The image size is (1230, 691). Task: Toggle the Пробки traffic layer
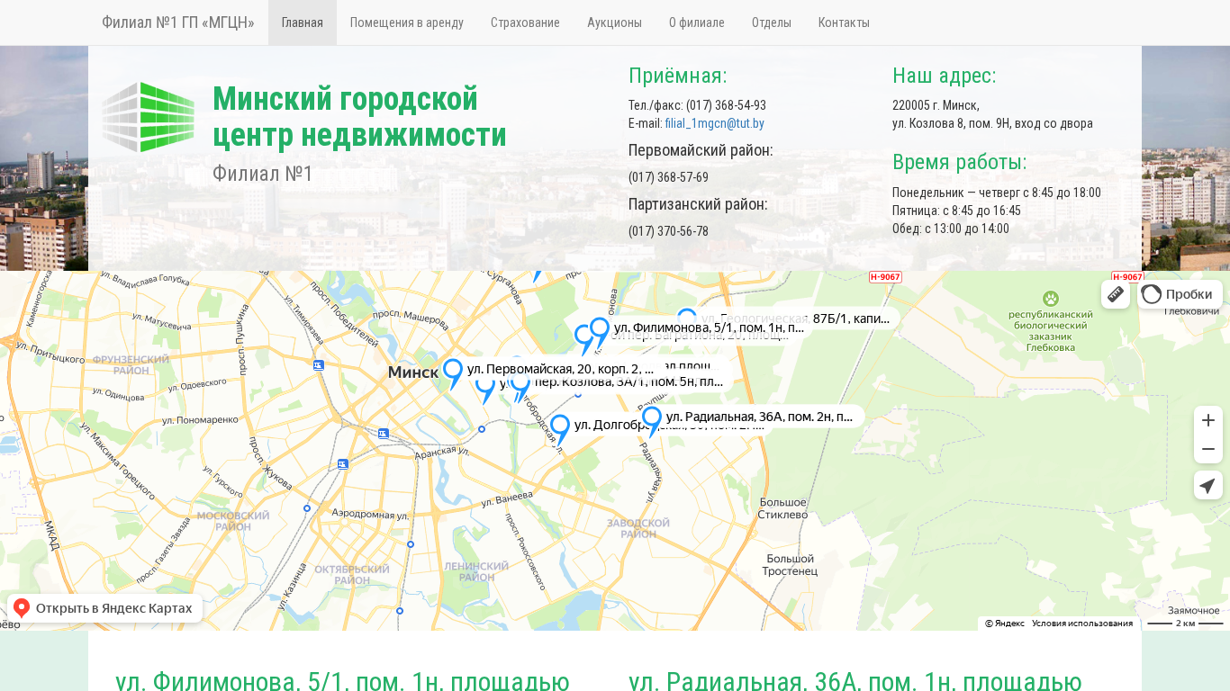point(1180,294)
